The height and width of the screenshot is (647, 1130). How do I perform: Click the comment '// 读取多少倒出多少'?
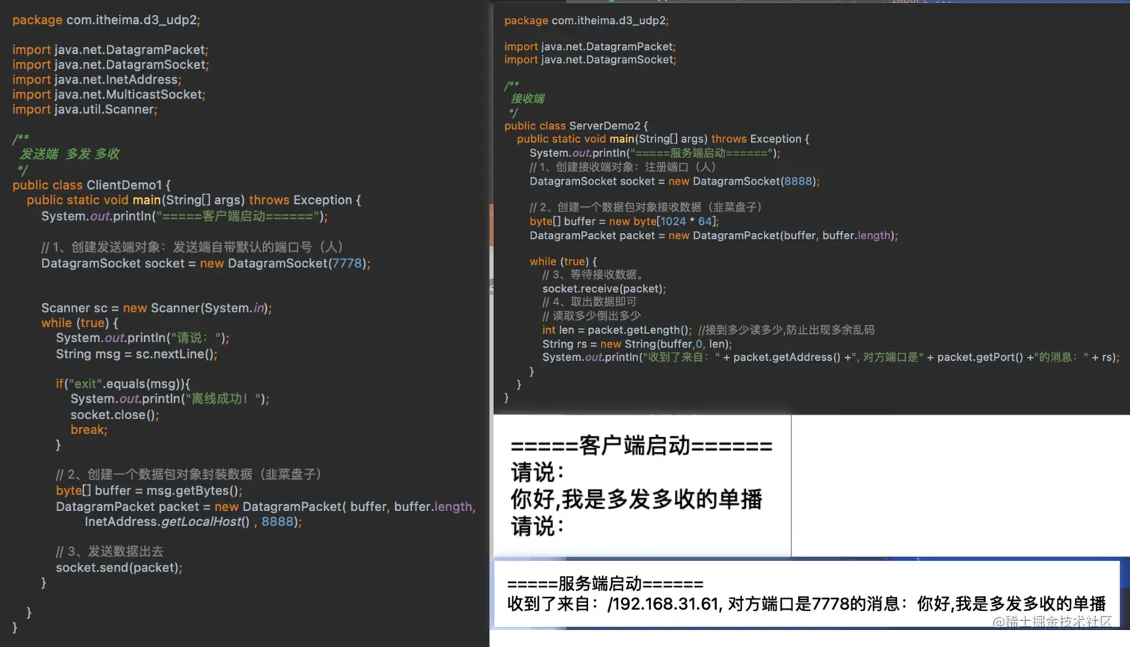(592, 315)
